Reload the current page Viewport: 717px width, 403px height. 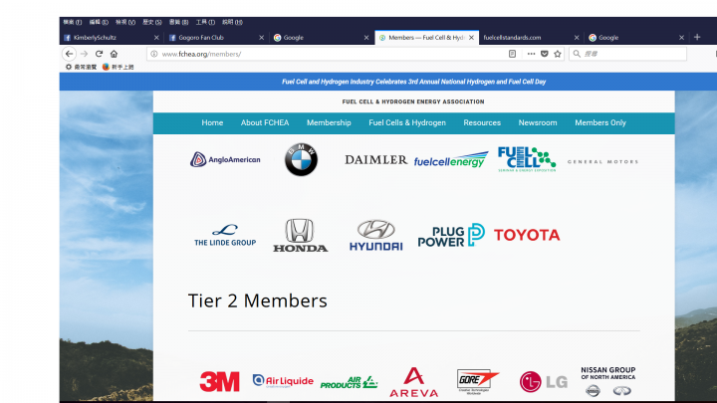(99, 54)
